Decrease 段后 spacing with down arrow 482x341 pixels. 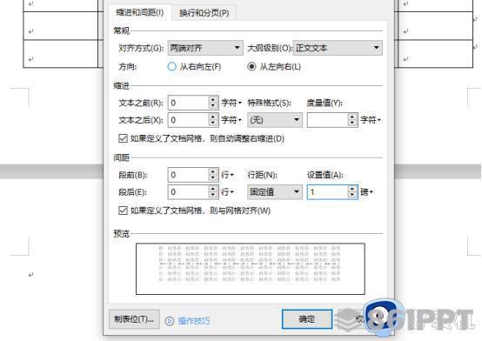(213, 196)
